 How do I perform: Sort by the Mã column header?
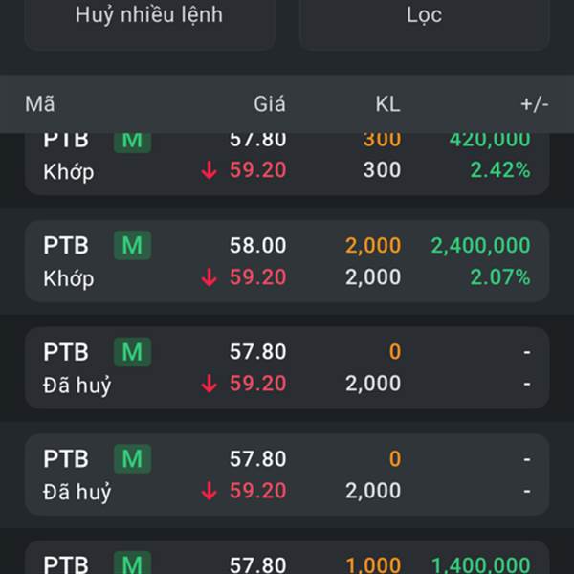pyautogui.click(x=40, y=104)
